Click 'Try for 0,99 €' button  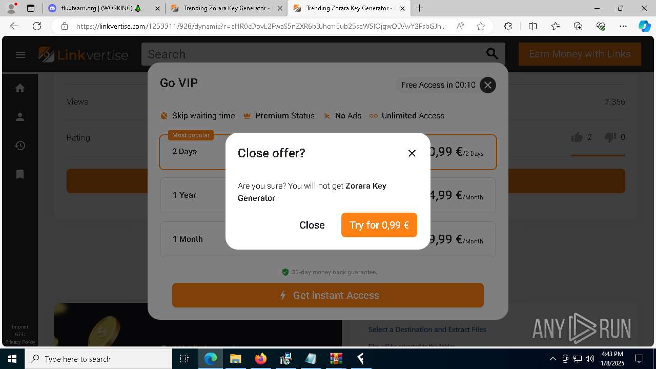pos(379,225)
